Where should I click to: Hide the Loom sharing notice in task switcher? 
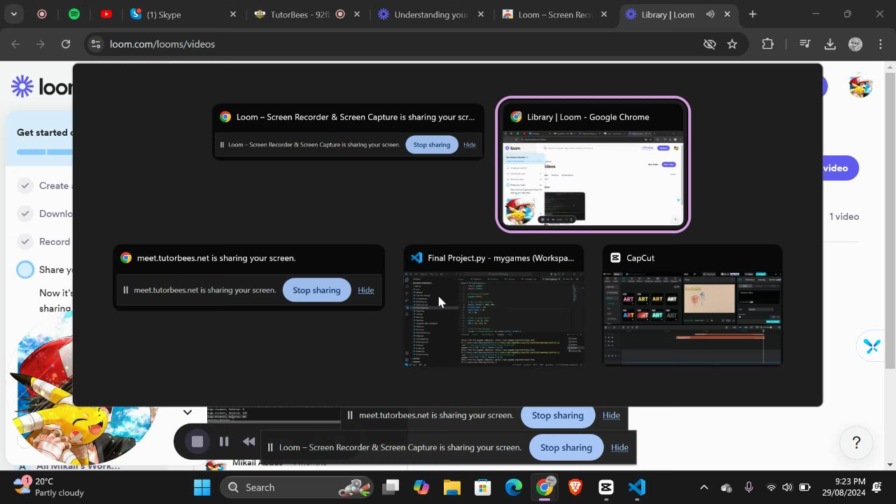[x=470, y=145]
